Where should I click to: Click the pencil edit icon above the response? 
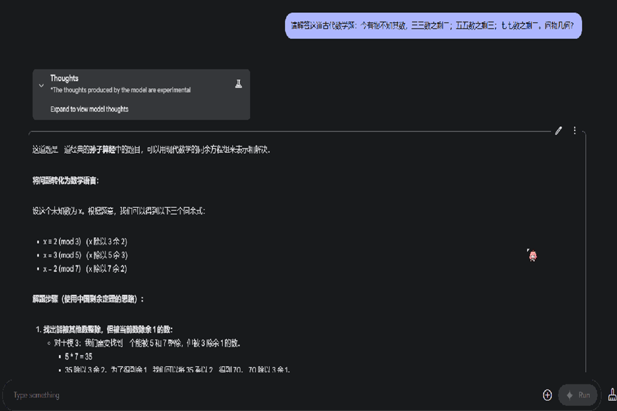point(558,130)
